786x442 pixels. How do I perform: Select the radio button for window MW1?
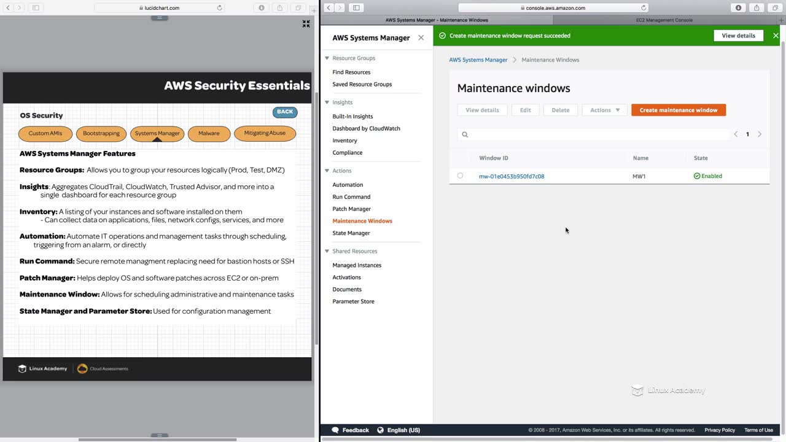460,176
